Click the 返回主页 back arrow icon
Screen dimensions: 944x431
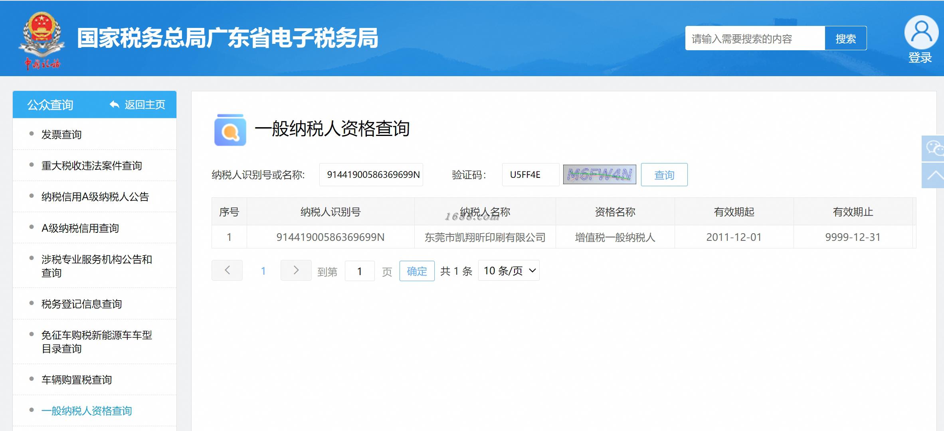click(x=115, y=104)
